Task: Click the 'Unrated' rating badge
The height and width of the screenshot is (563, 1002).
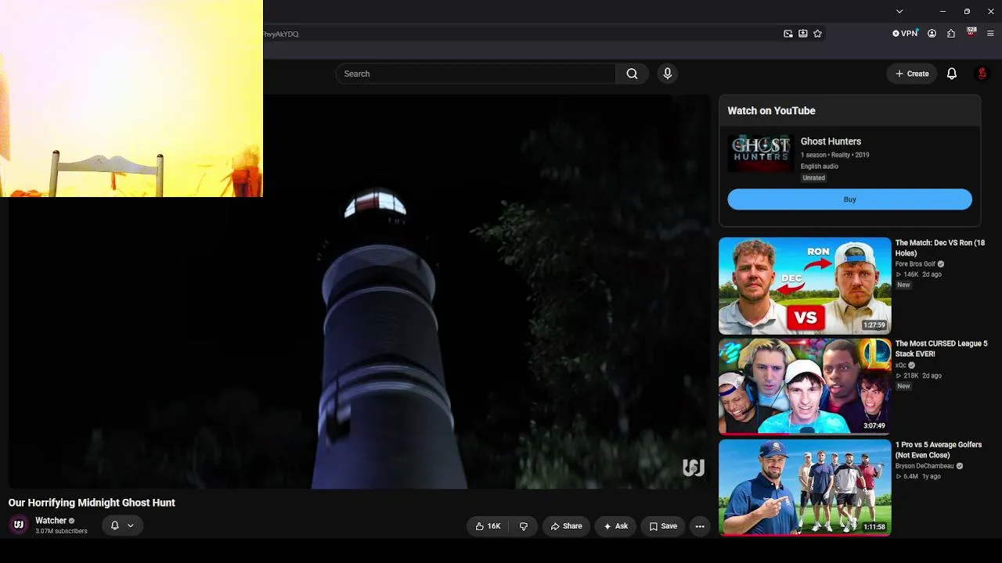Action: pos(813,178)
